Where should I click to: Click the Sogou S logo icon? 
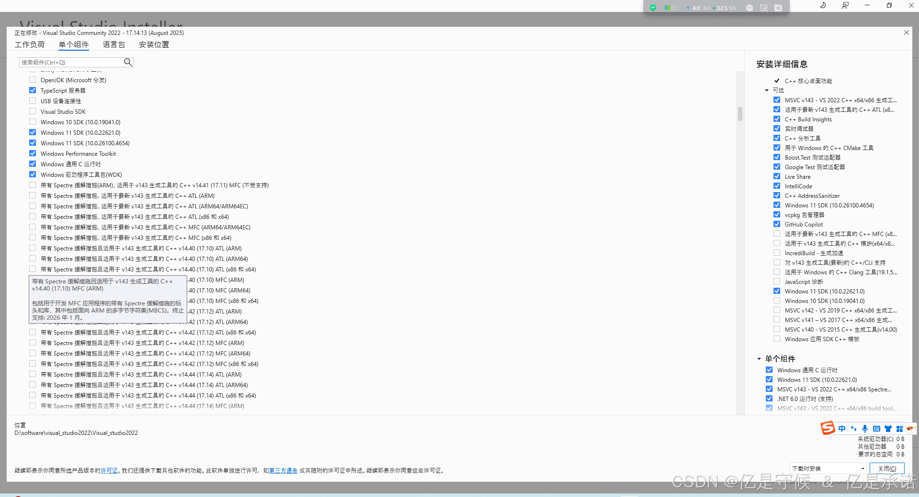coord(828,428)
